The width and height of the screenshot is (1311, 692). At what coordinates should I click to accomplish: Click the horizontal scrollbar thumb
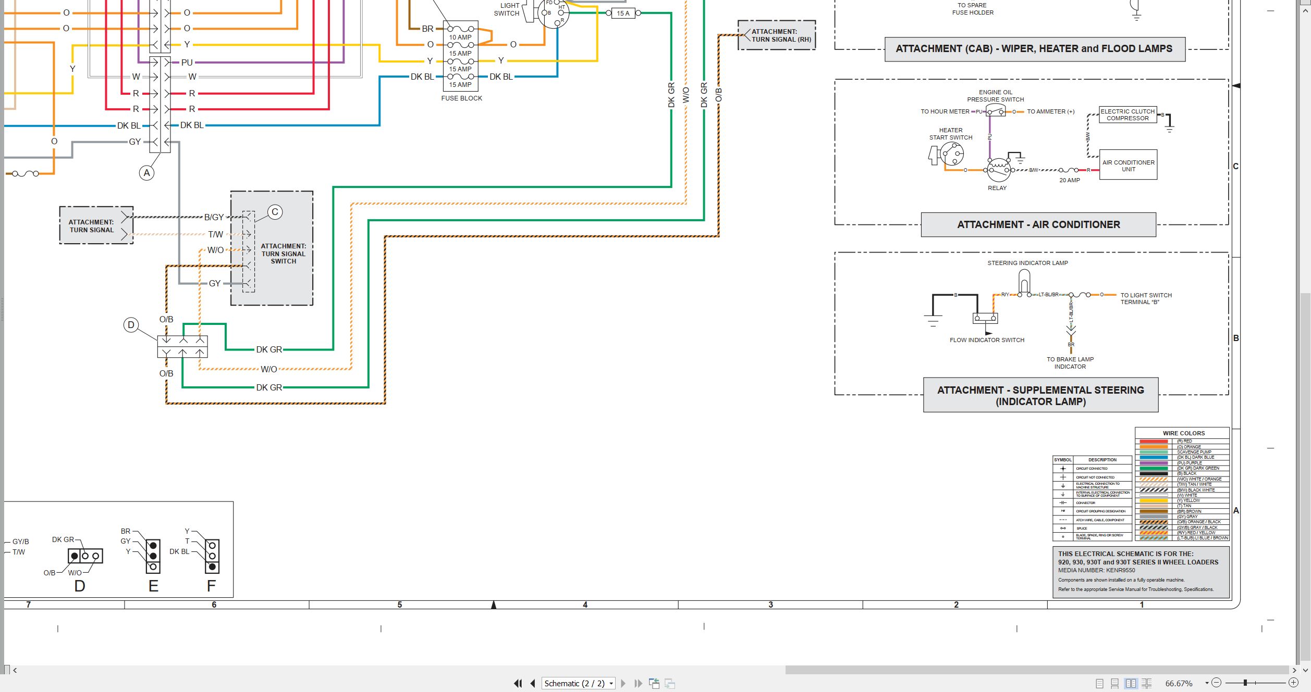pyautogui.click(x=1037, y=670)
